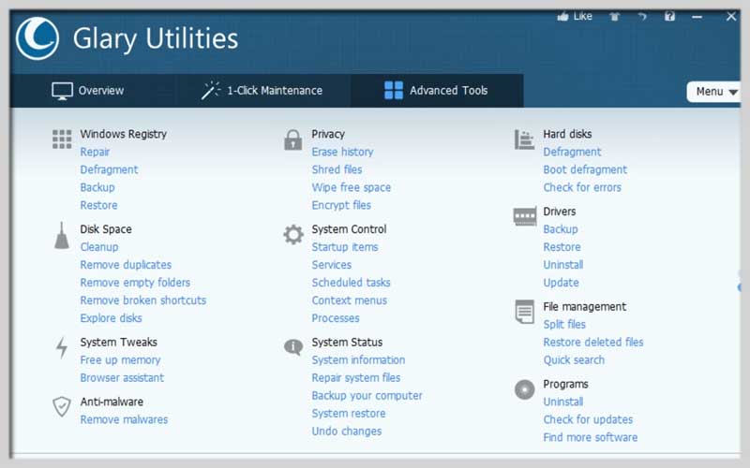
Task: Open Scheduled tasks
Action: coord(351,283)
